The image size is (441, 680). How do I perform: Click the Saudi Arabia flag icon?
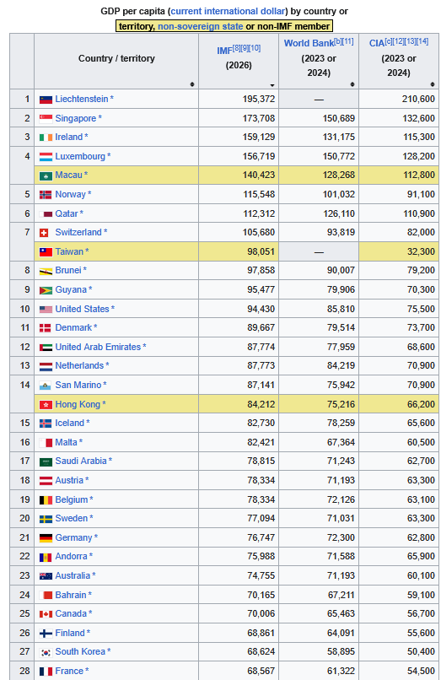tap(46, 461)
